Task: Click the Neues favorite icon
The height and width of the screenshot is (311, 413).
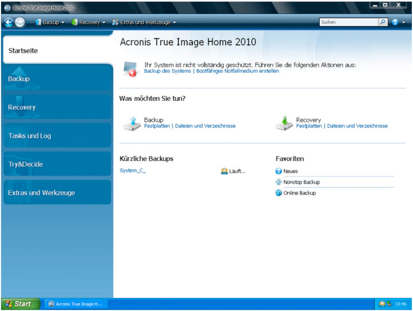Action: coord(278,171)
